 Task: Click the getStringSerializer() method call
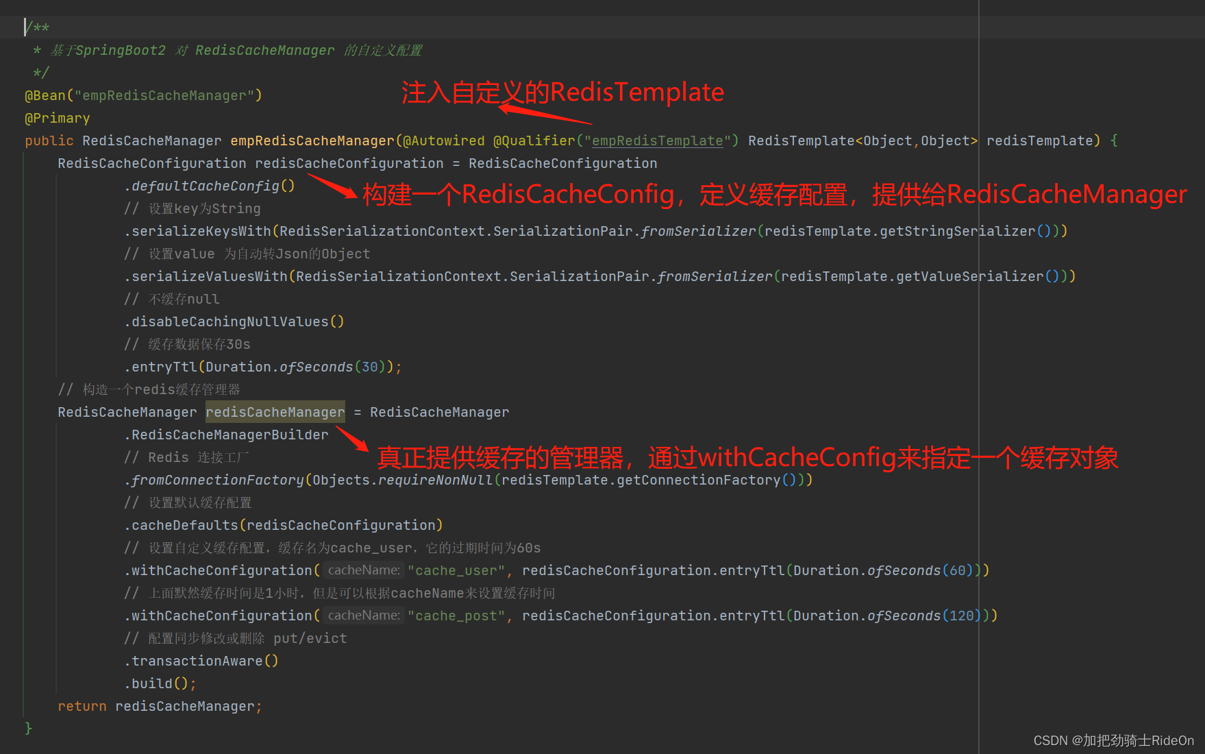pos(965,231)
